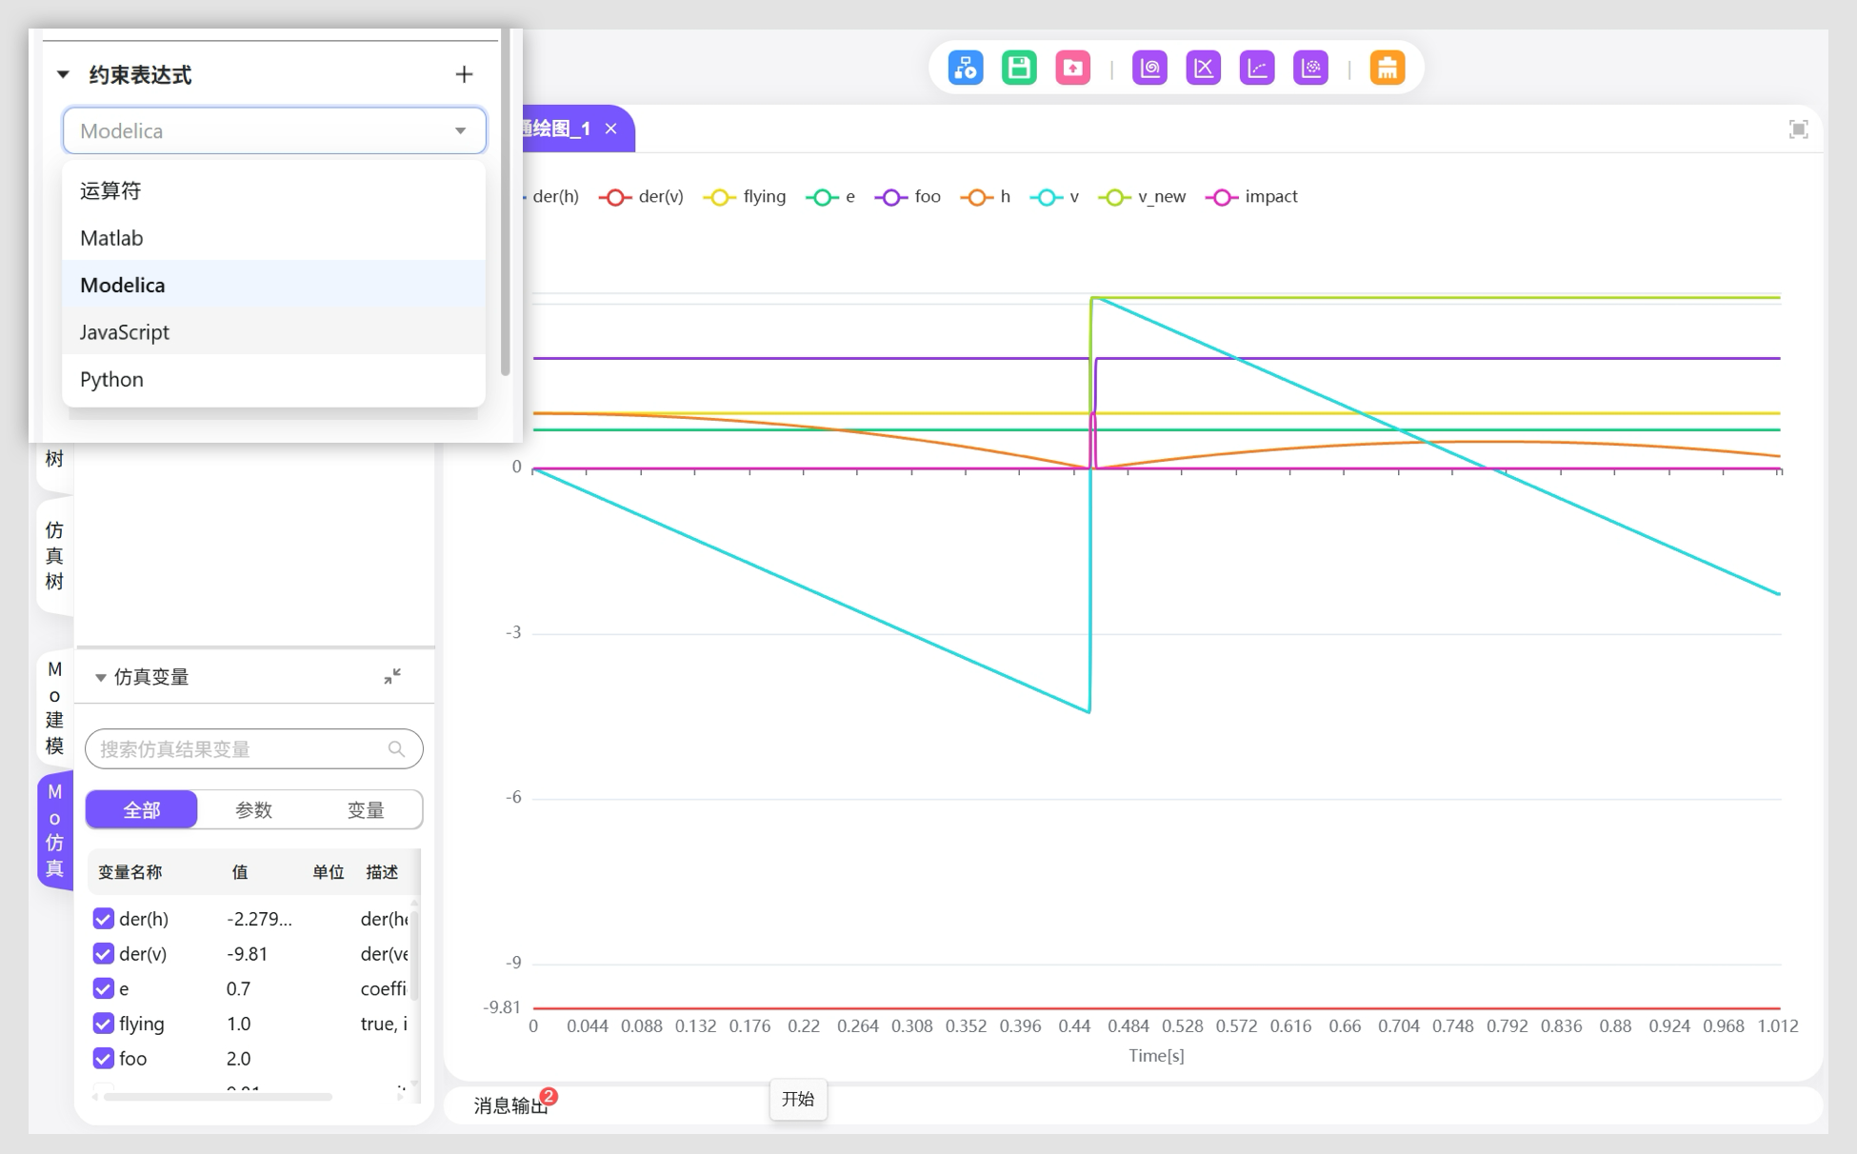Click the vertical scrollbar of the popup panel
Image resolution: width=1857 pixels, height=1154 pixels.
pos(505,202)
